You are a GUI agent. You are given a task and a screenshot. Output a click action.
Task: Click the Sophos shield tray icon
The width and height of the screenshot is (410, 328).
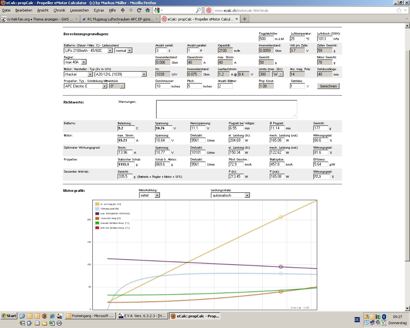point(367,323)
